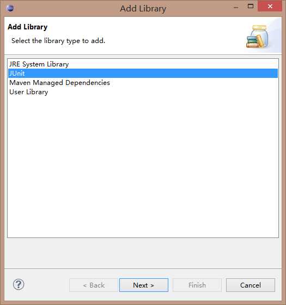Pick User Library from the list
The width and height of the screenshot is (286, 305).
click(x=143, y=92)
